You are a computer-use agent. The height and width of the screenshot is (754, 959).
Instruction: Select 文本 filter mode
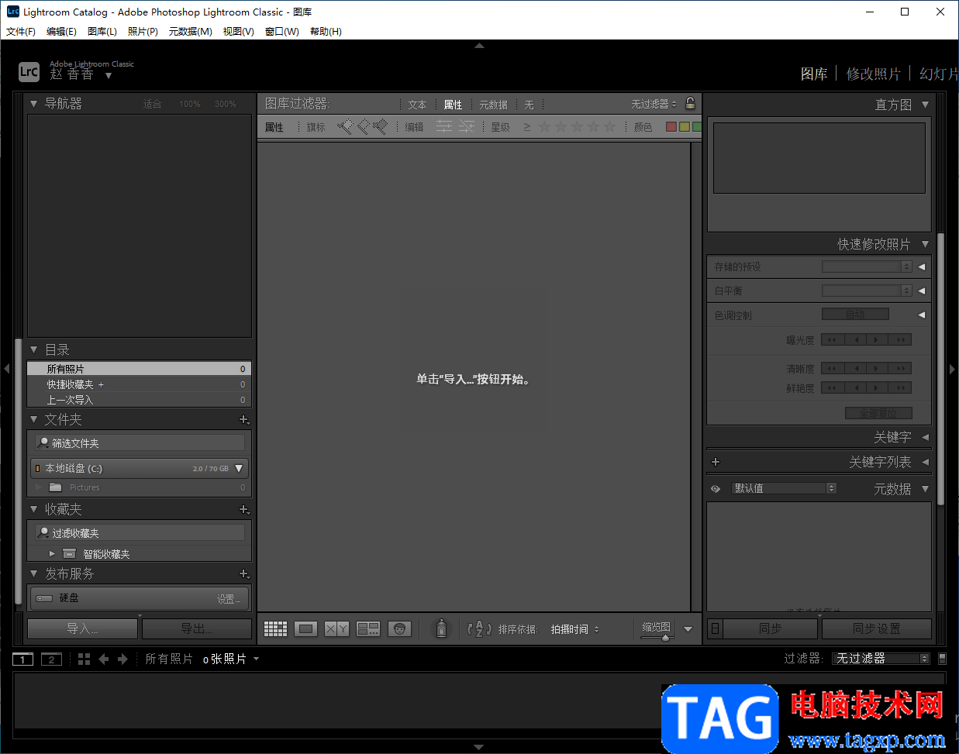(417, 105)
